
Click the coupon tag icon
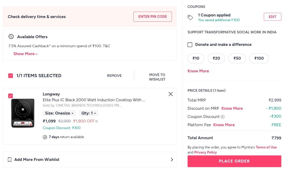point(190,17)
